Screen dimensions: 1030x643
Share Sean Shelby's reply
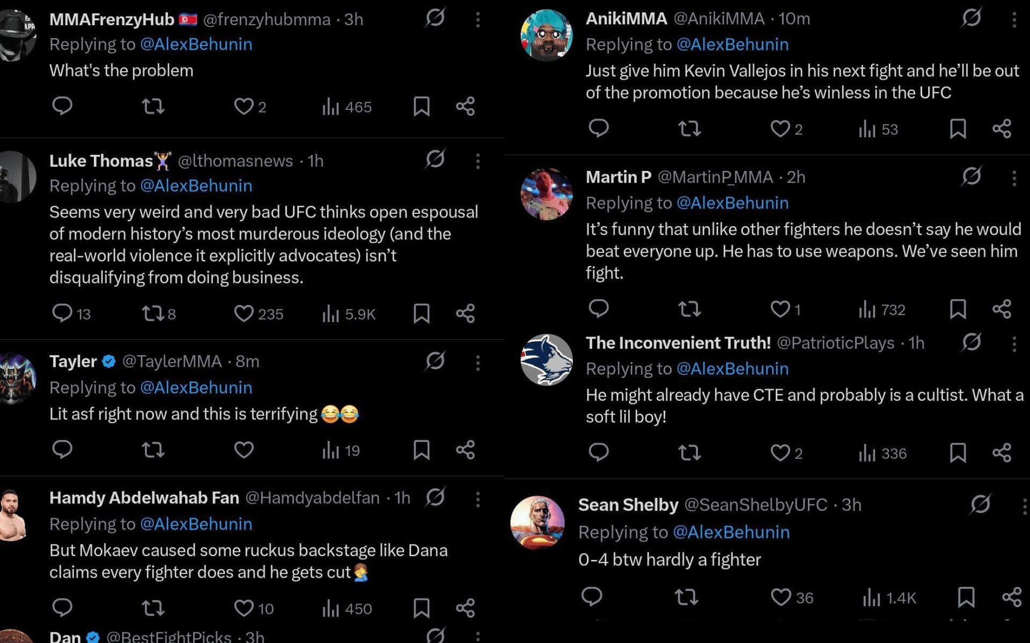click(x=1012, y=597)
